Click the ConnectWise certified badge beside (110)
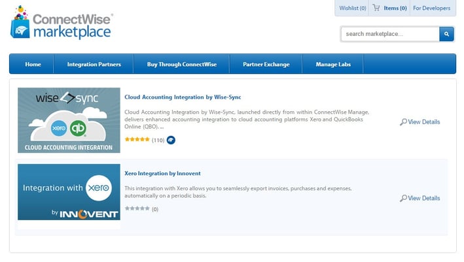Image resolution: width=464 pixels, height=262 pixels. (171, 140)
